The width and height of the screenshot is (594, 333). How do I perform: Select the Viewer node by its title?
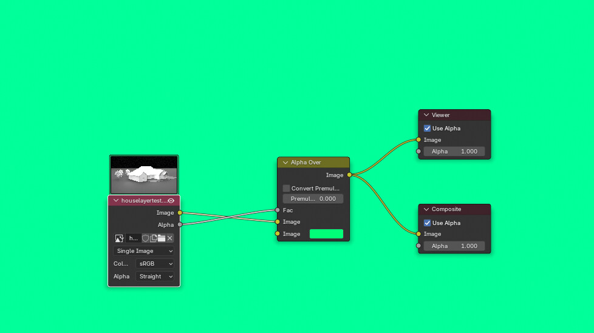(440, 115)
